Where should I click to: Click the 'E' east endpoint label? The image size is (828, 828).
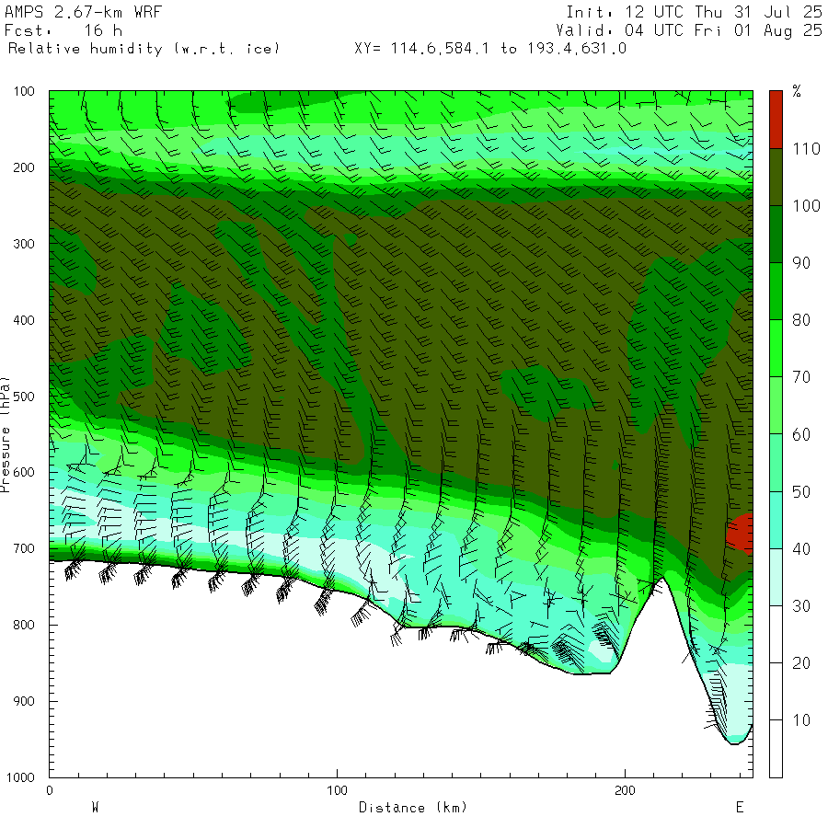click(x=740, y=808)
